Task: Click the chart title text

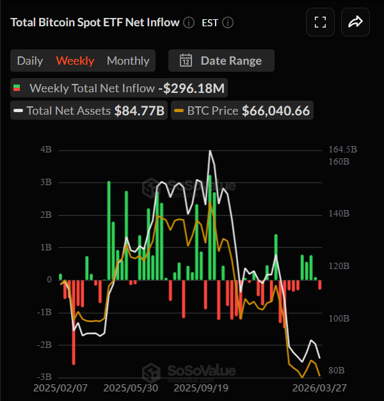Action: [x=95, y=22]
